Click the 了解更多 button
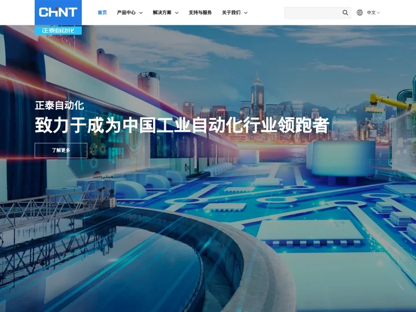The image size is (416, 312). click(61, 150)
